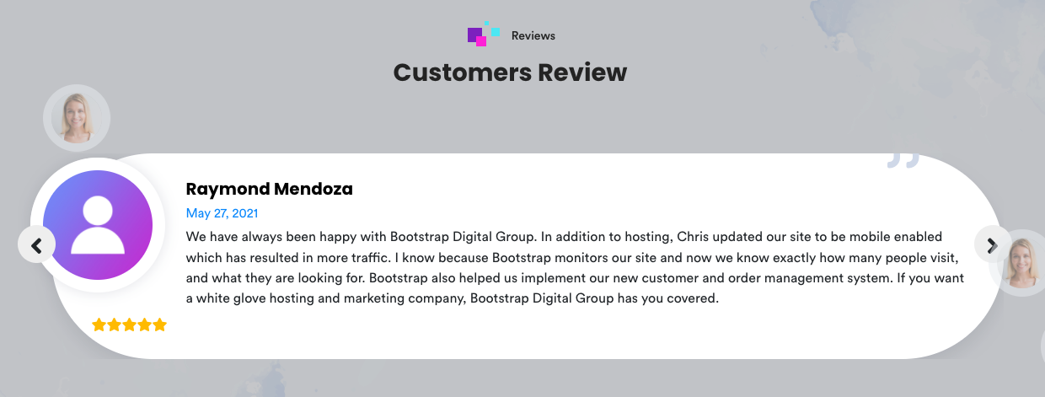
Task: Go to the next review arrow
Action: coord(992,245)
